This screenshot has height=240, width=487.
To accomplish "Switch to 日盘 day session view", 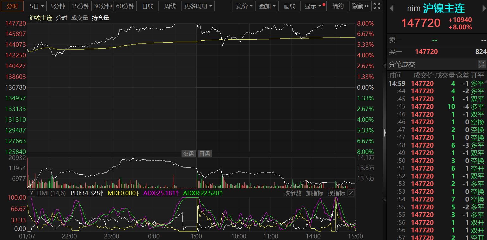I will [205, 154].
